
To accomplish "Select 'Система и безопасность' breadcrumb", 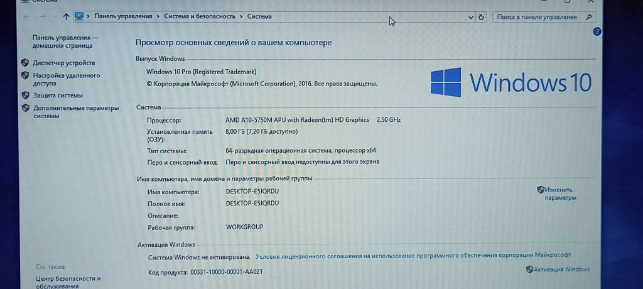I will (x=200, y=16).
